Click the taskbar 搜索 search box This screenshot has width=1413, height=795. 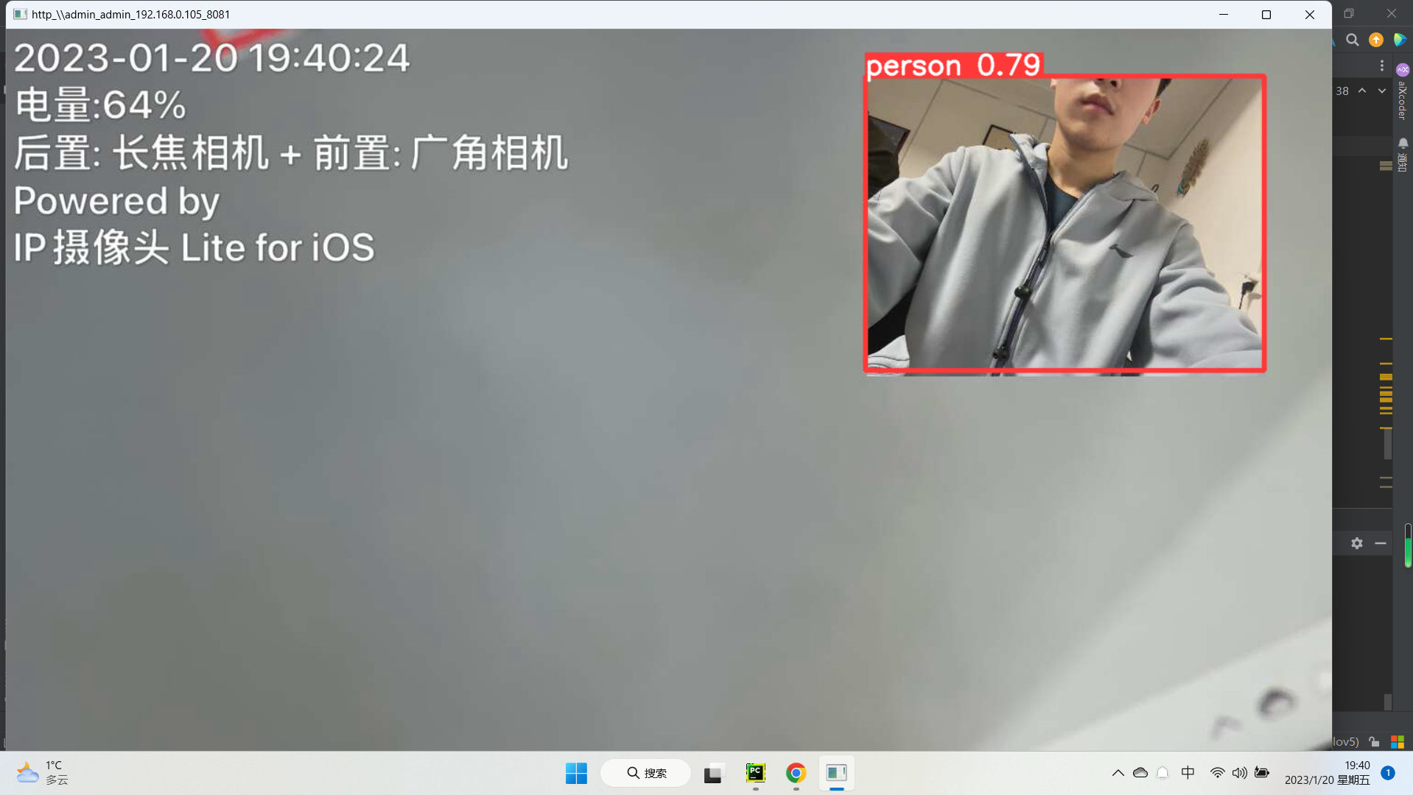[646, 773]
